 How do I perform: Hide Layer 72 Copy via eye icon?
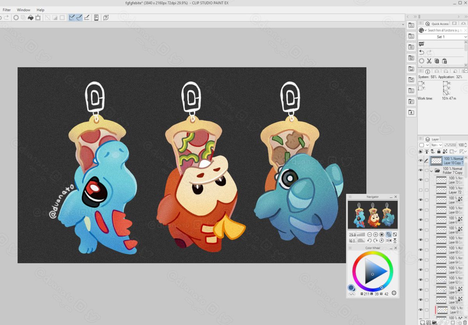pyautogui.click(x=421, y=180)
